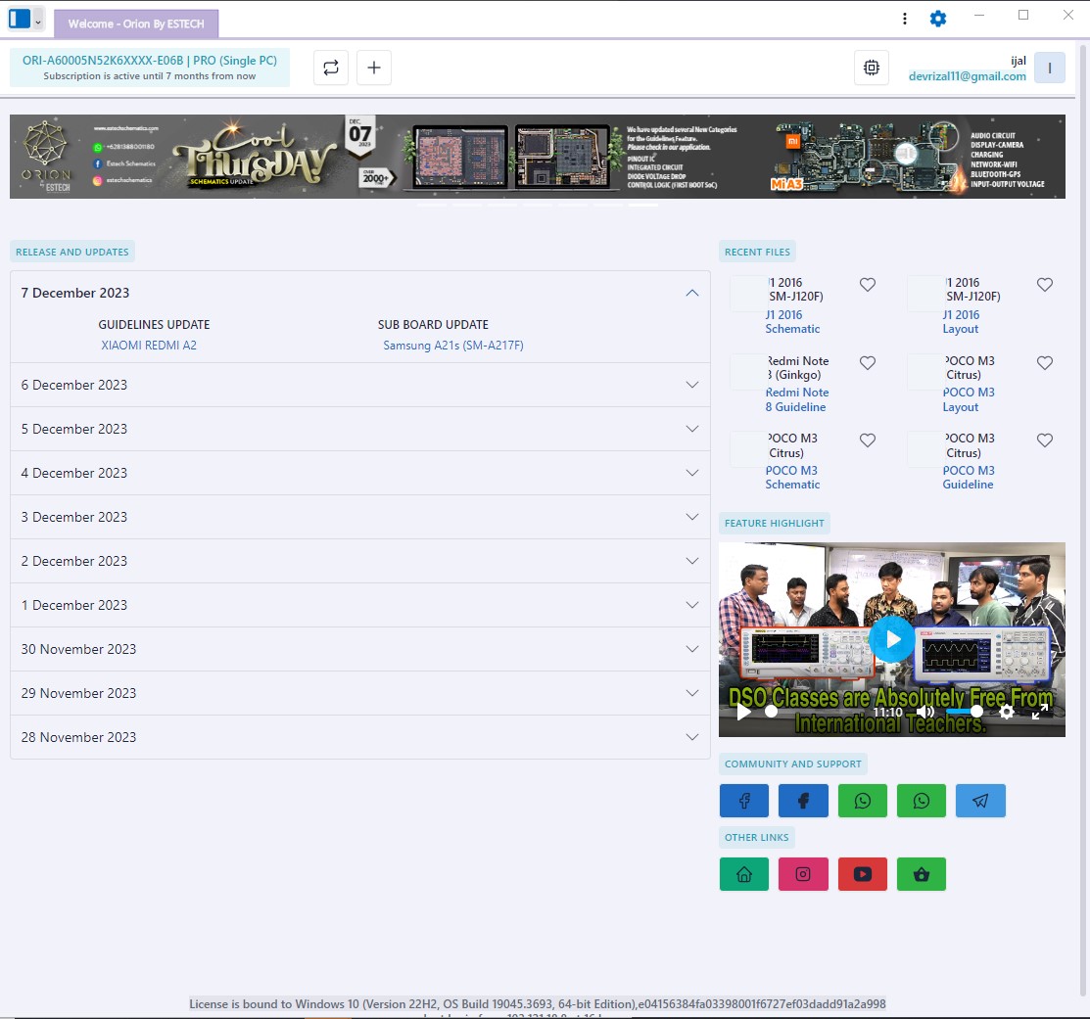The height and width of the screenshot is (1019, 1090).
Task: Expand the 30 November 2023 updates
Action: point(360,649)
